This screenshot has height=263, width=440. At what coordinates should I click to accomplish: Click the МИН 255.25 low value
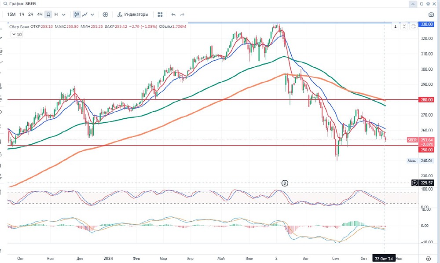click(92, 27)
